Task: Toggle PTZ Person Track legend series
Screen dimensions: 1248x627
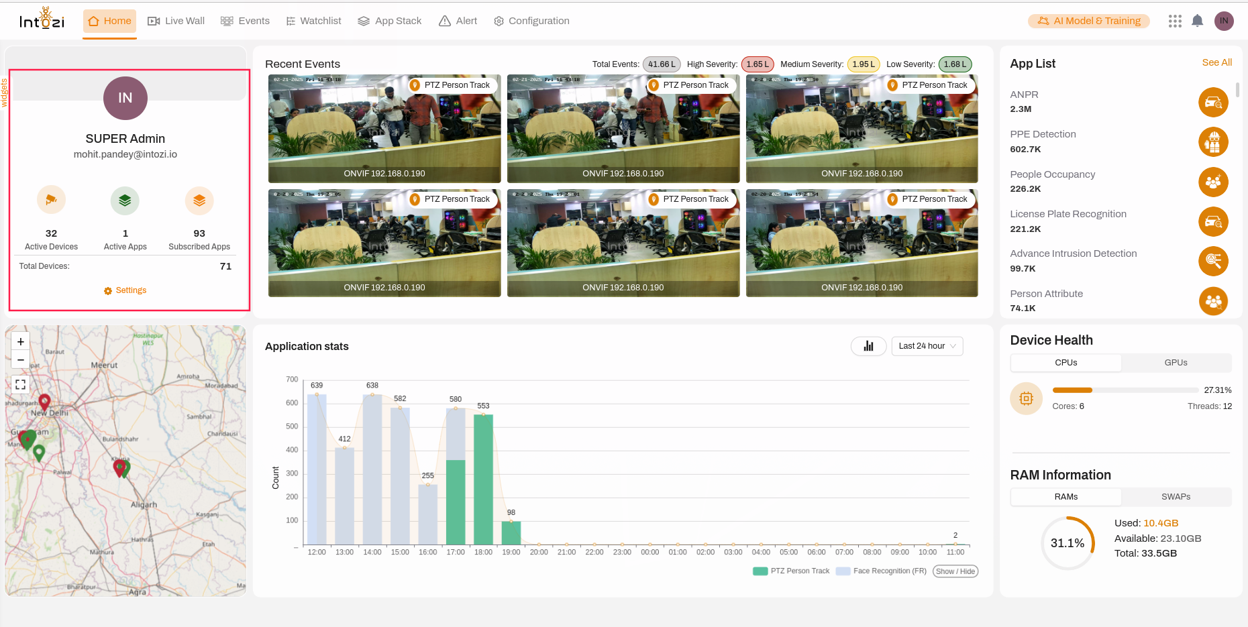Action: (792, 571)
